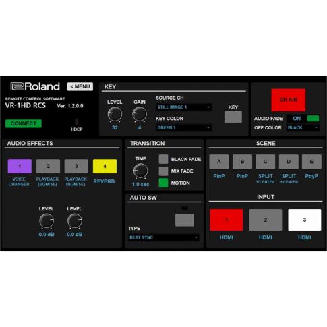Select scene A PinP

click(x=219, y=162)
